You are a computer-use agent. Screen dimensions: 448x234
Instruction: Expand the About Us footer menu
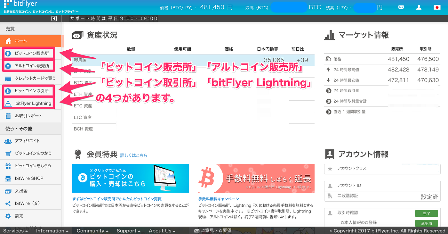pyautogui.click(x=162, y=231)
